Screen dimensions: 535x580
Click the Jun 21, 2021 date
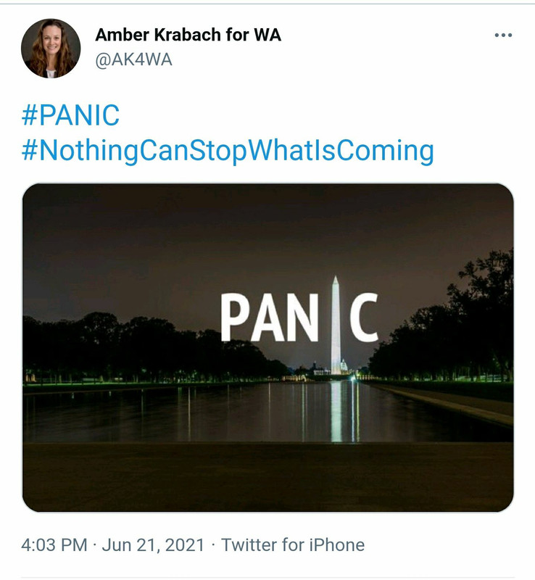coord(153,545)
